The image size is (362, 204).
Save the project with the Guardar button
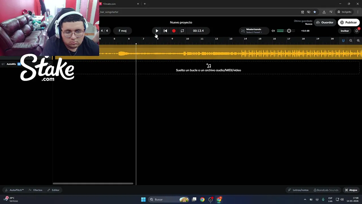[325, 22]
